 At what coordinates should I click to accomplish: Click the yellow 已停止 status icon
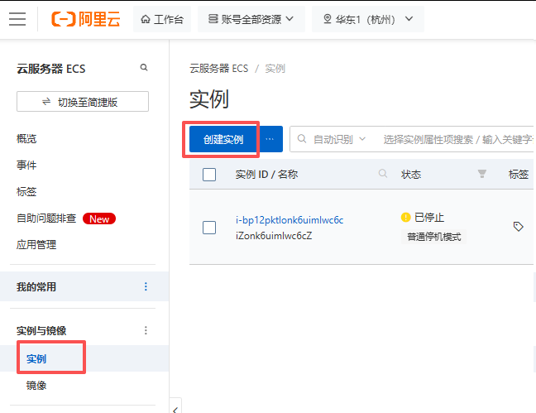[406, 218]
